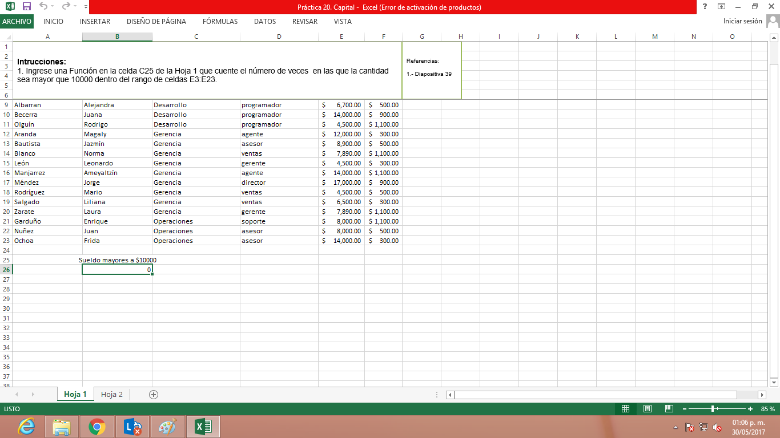The height and width of the screenshot is (438, 780).
Task: Click Iniciar sesión link
Action: tap(742, 21)
